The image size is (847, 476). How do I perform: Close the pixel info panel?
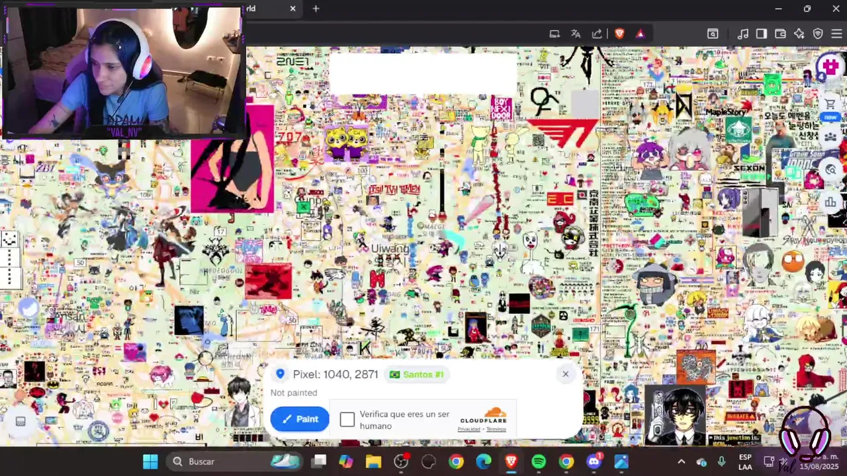(x=565, y=374)
